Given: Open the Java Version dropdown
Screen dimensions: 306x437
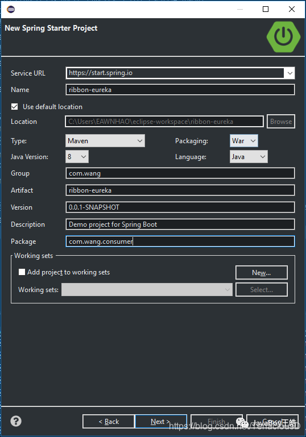Looking at the screenshot, I should 77,157.
